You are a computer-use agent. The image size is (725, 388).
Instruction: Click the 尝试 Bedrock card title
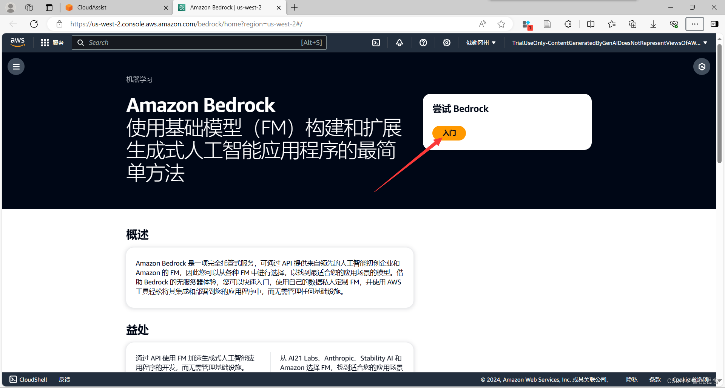[x=460, y=109]
